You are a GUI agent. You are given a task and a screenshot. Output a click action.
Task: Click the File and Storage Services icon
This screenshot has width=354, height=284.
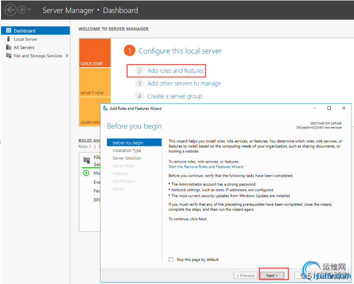click(9, 56)
